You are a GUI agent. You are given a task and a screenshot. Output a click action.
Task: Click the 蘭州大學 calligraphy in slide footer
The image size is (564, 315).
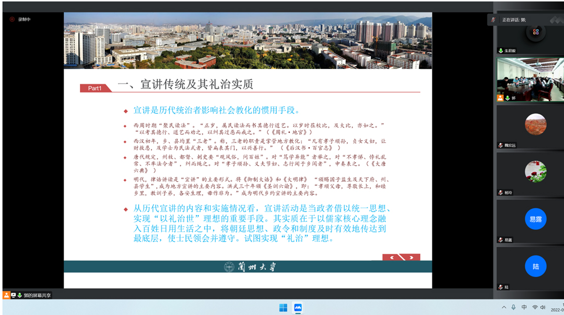[x=257, y=267]
